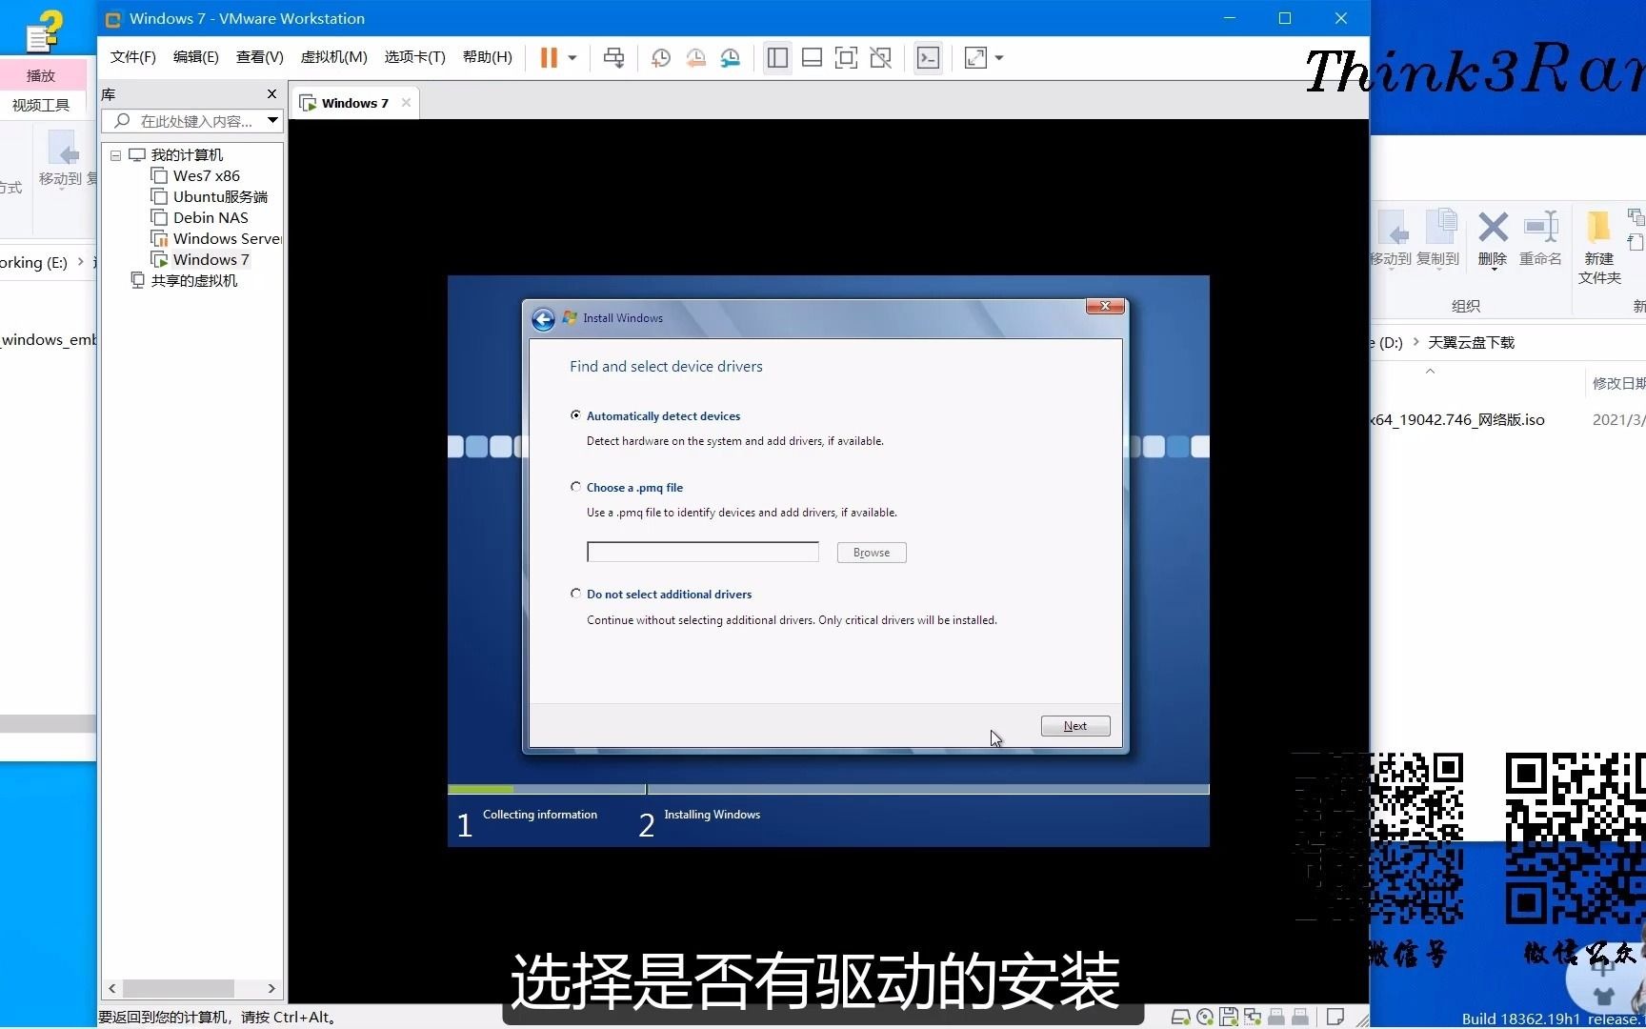Select 我的计算机 in the library tree
Image resolution: width=1646 pixels, height=1029 pixels.
[187, 154]
